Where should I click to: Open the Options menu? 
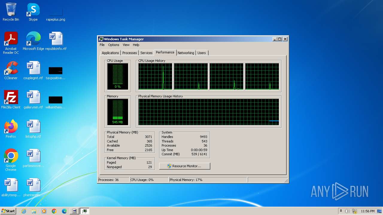(x=113, y=45)
